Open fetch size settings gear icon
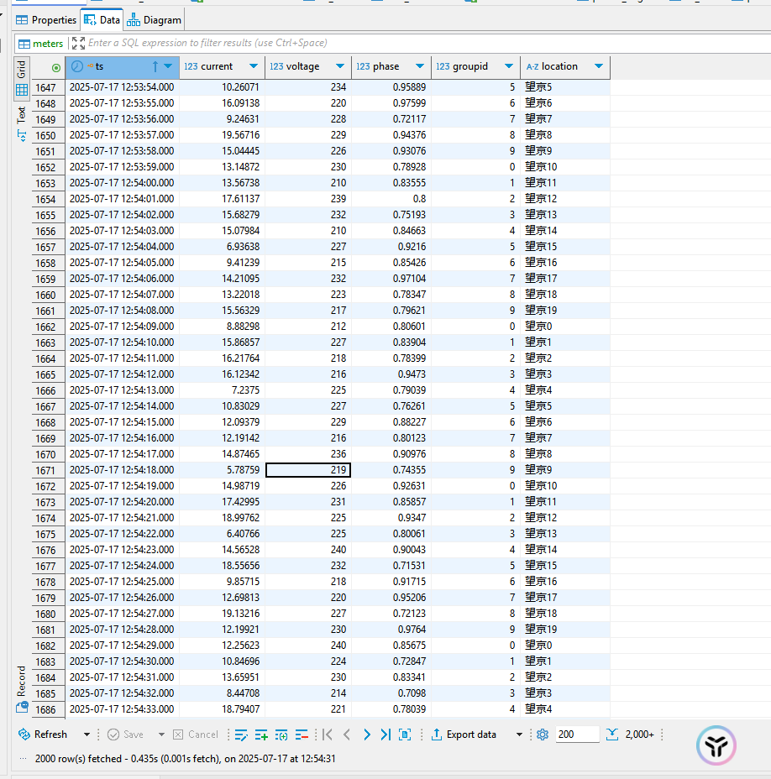Screen dimensions: 771x779 click(x=543, y=735)
